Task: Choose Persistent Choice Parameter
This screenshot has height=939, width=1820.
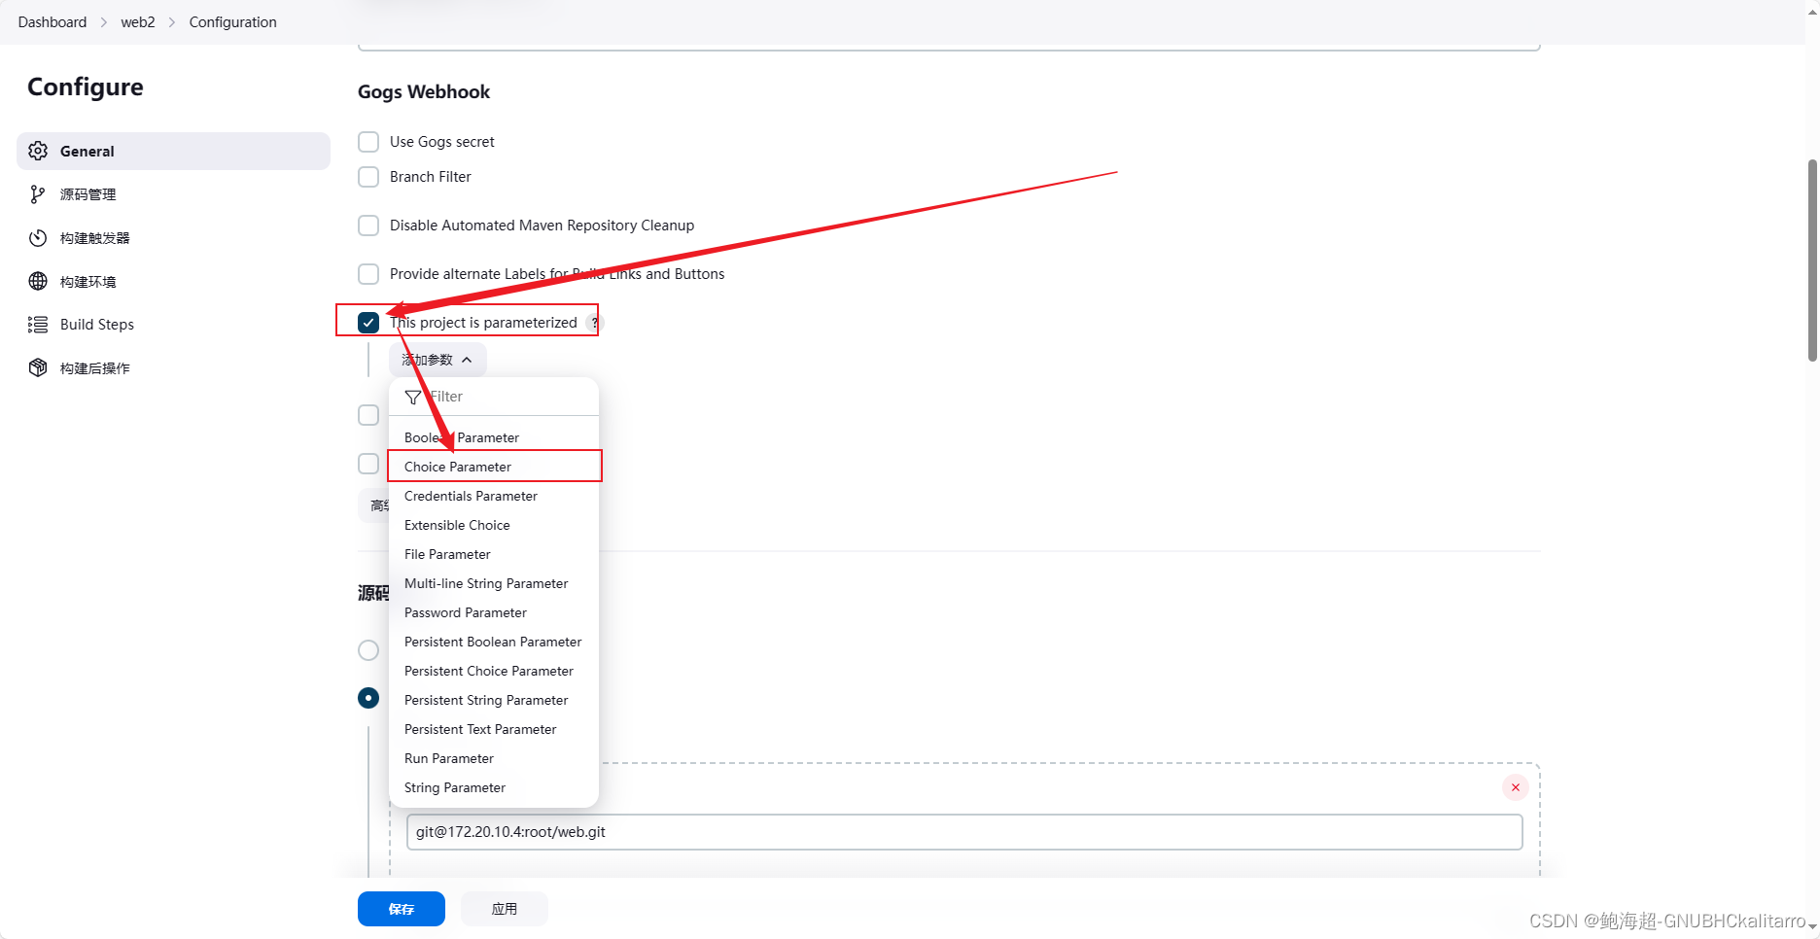Action: (494, 671)
